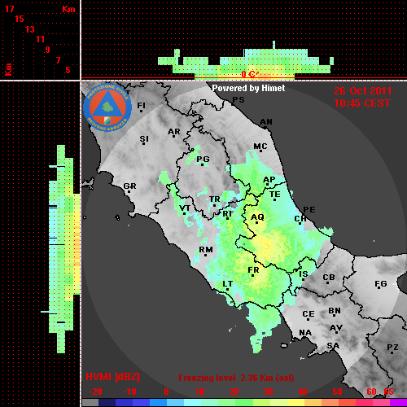Click the 26 Oct 2011 date stamp
Viewport: 407px width, 407px height.
(363, 91)
